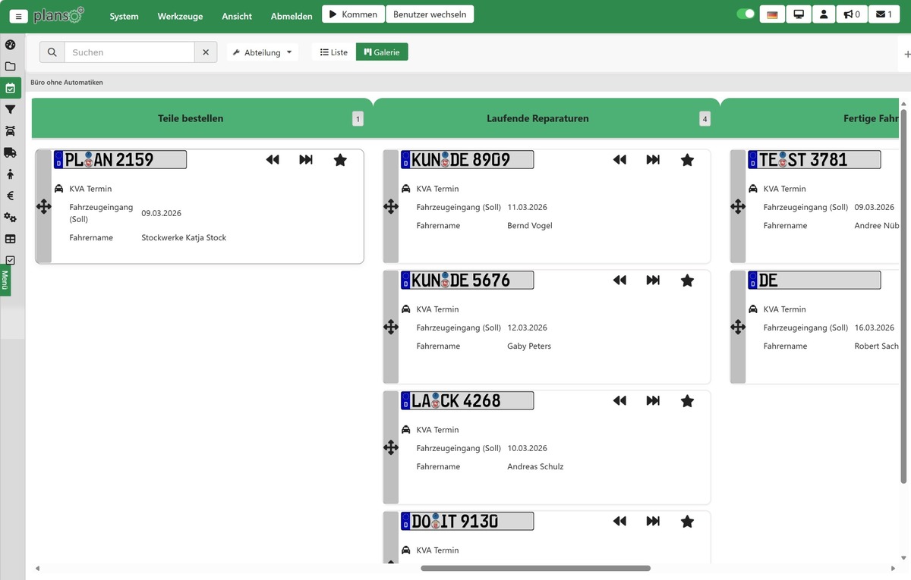Star the PL AN 2159 card
This screenshot has height=580, width=911.
[340, 160]
